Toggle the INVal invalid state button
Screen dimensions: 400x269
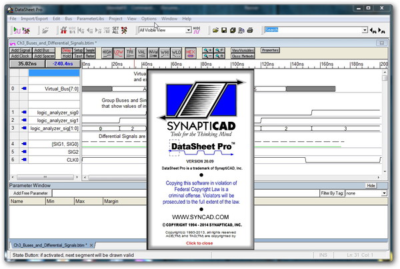[153, 53]
